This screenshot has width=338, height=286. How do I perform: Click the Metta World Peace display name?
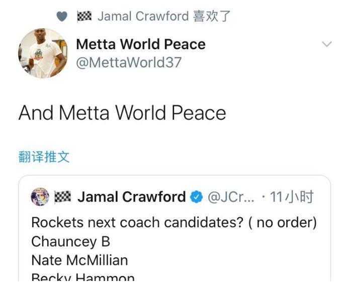coord(141,44)
